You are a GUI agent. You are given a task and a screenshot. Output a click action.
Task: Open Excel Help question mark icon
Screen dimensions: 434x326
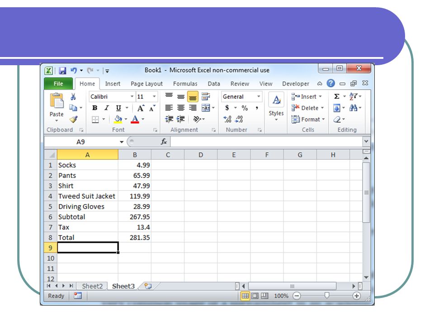(x=330, y=83)
